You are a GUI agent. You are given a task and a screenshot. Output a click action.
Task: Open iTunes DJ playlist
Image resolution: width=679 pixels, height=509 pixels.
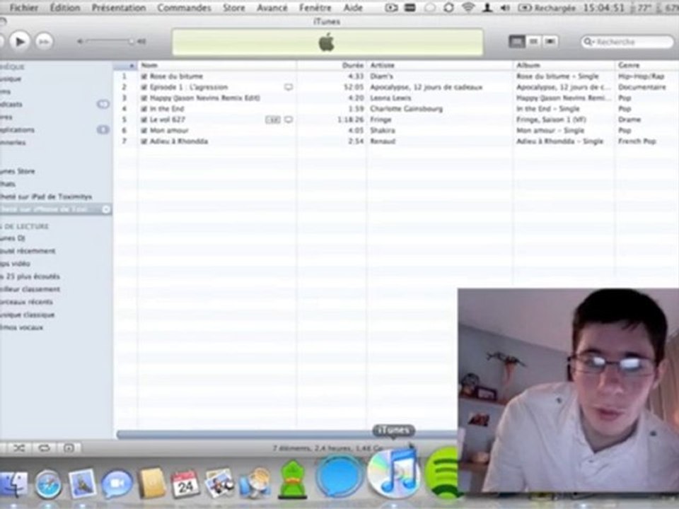(13, 238)
